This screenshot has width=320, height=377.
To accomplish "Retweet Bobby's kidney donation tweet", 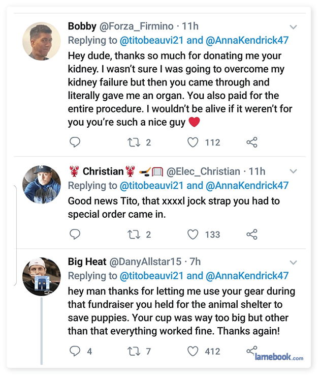I will coord(134,142).
